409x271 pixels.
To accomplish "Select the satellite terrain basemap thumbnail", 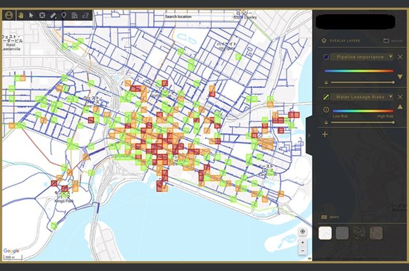I will click(376, 233).
